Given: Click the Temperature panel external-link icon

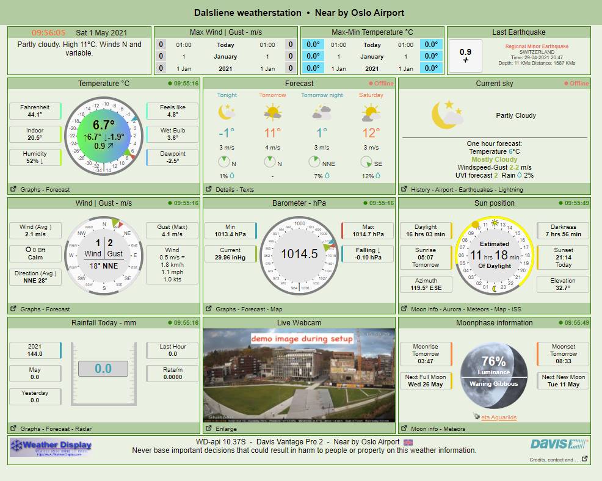Looking at the screenshot, I should tap(13, 189).
